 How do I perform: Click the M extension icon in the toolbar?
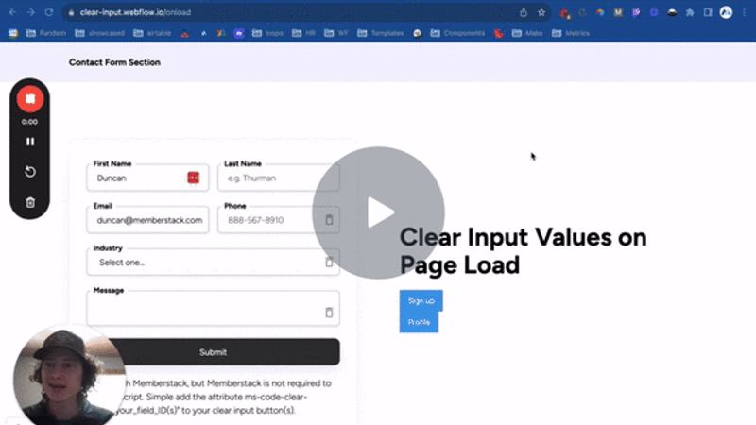tap(618, 12)
